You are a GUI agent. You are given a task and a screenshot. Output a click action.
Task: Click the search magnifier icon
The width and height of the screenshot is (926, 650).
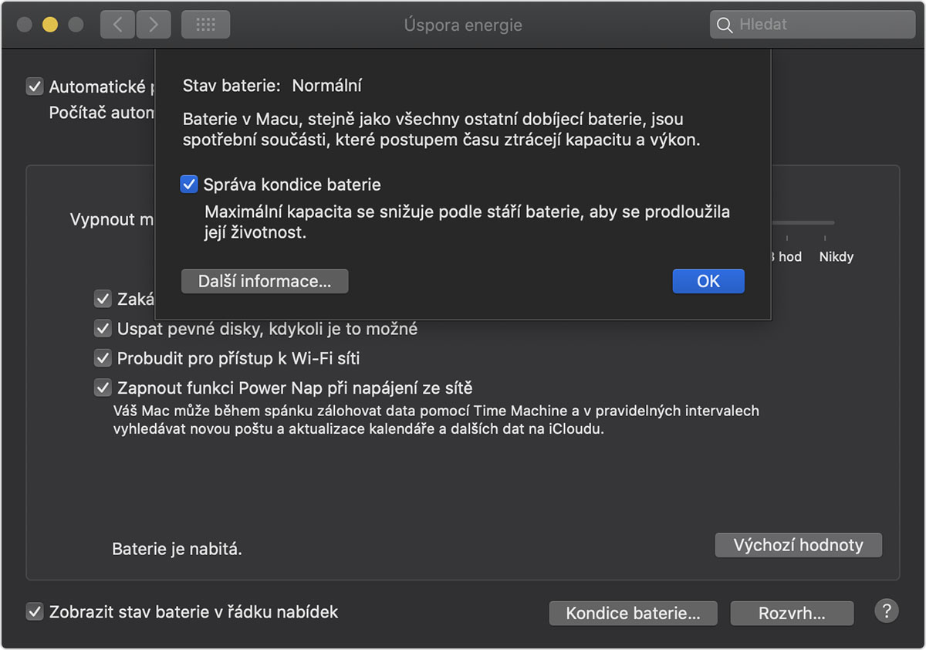pyautogui.click(x=725, y=25)
